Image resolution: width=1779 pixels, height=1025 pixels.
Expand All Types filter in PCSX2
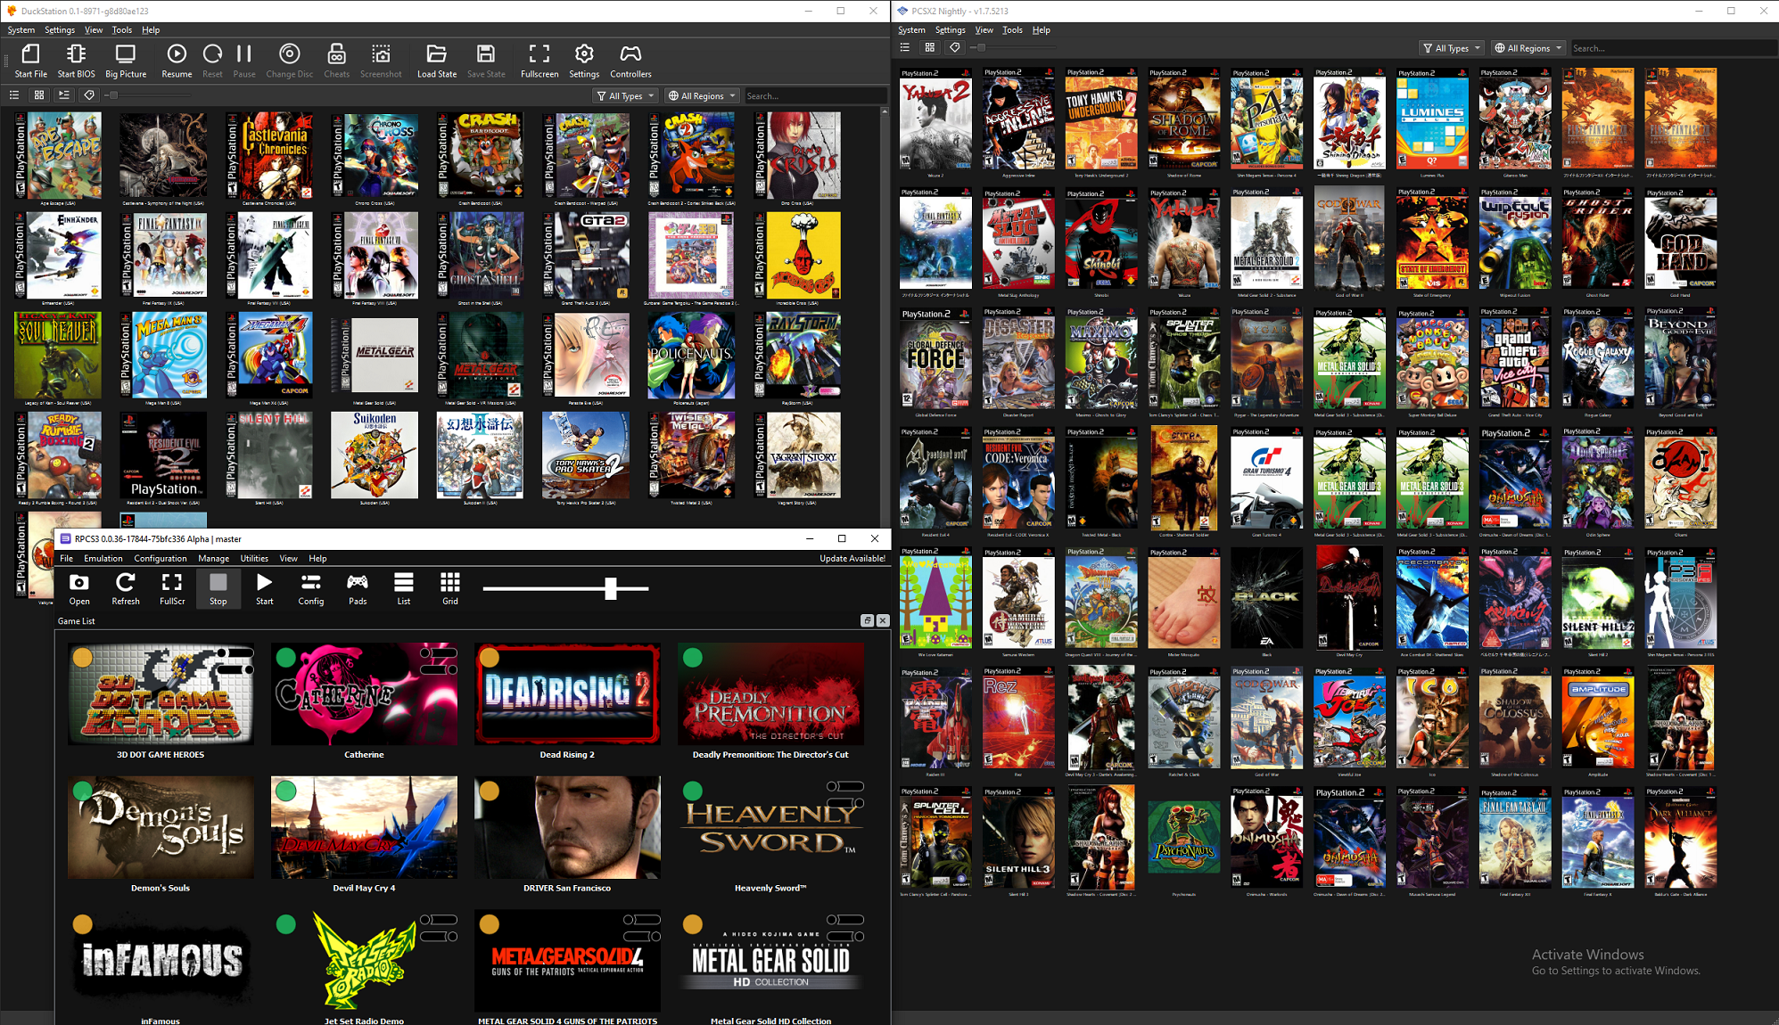[1452, 48]
